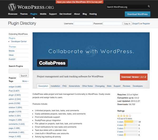Focus the Password input field
Image resolution: width=158 pixels, height=140 pixels.
112,23
